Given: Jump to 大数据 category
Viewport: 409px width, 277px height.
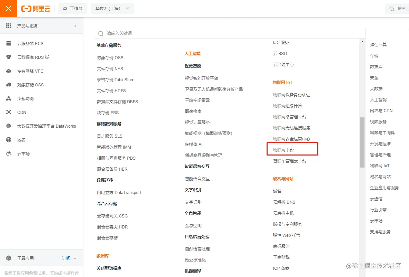Looking at the screenshot, I should (x=376, y=88).
